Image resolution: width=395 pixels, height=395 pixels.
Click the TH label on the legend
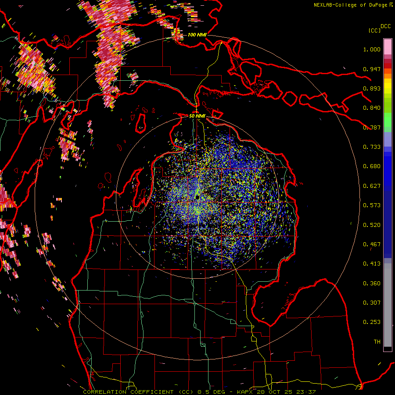pyautogui.click(x=377, y=342)
